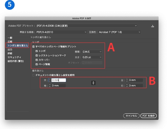The image size is (167, 129).
Task: Uncheck the カラーバー checkbox
Action: pos(37,60)
